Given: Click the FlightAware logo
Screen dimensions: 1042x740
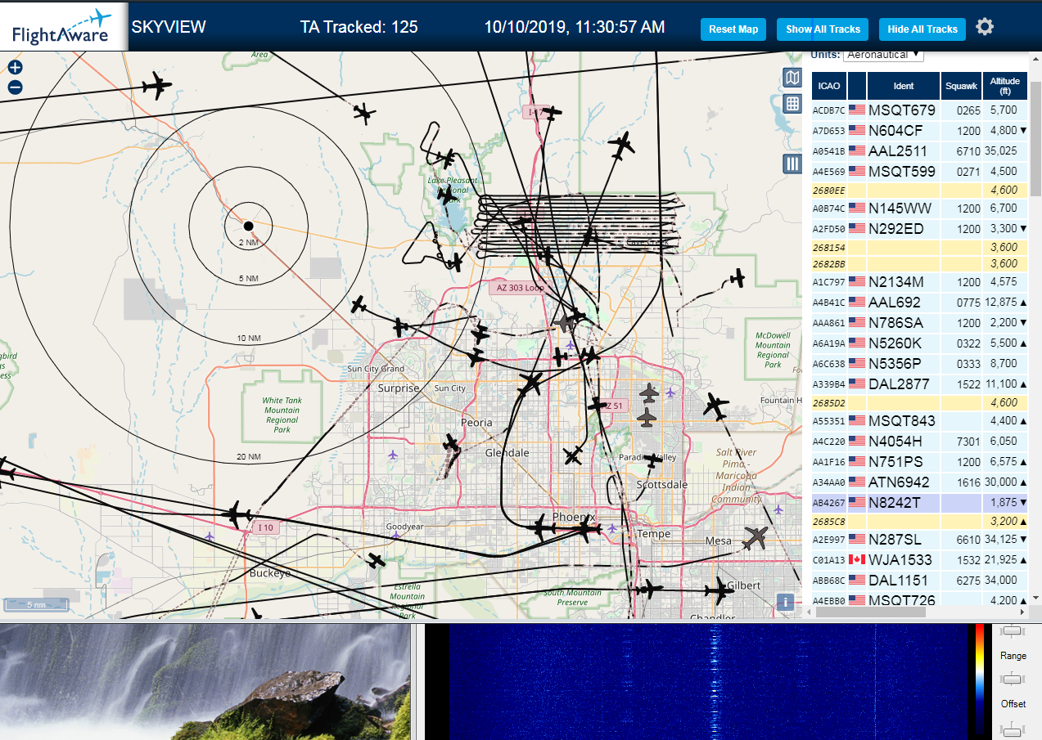Looking at the screenshot, I should click(x=64, y=26).
